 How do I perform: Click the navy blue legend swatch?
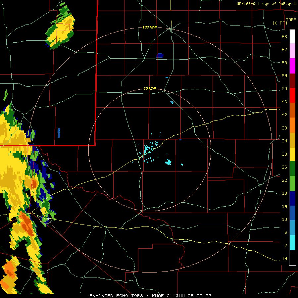tap(292, 198)
